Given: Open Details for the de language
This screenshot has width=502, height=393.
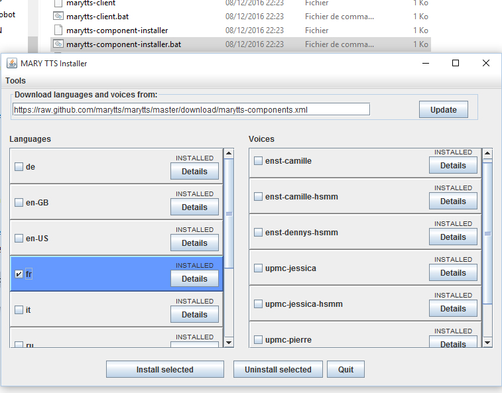Looking at the screenshot, I should pyautogui.click(x=194, y=171).
